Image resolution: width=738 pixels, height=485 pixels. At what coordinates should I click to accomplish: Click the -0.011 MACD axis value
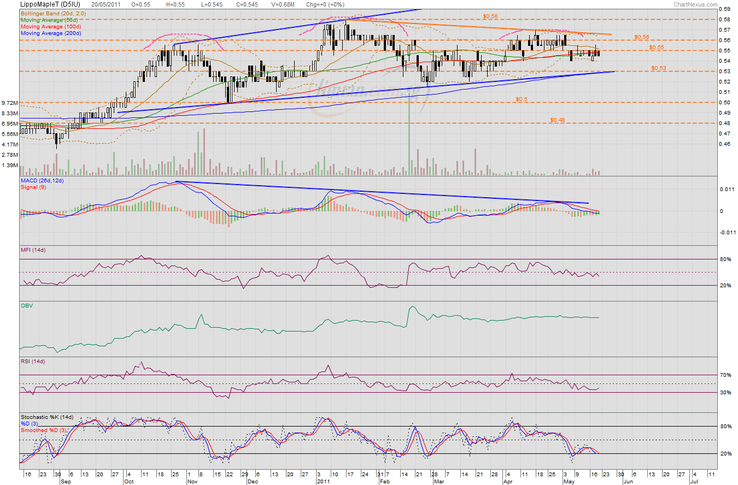point(728,232)
